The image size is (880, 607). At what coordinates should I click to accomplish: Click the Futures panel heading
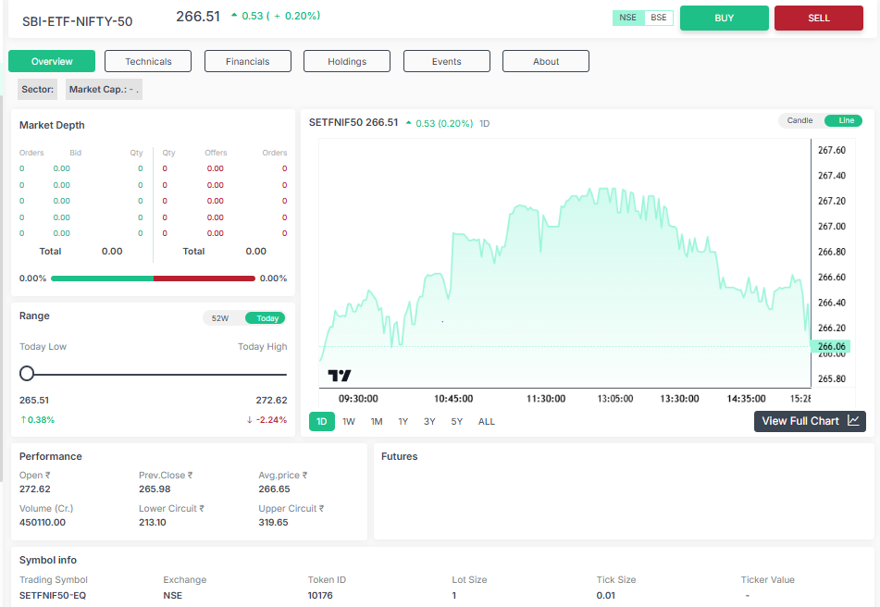(x=400, y=457)
